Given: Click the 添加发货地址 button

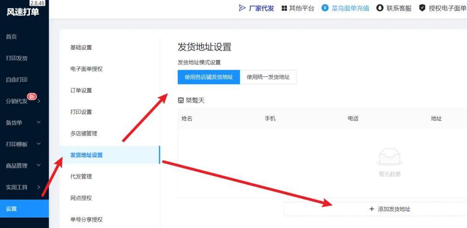Looking at the screenshot, I should 375,209.
